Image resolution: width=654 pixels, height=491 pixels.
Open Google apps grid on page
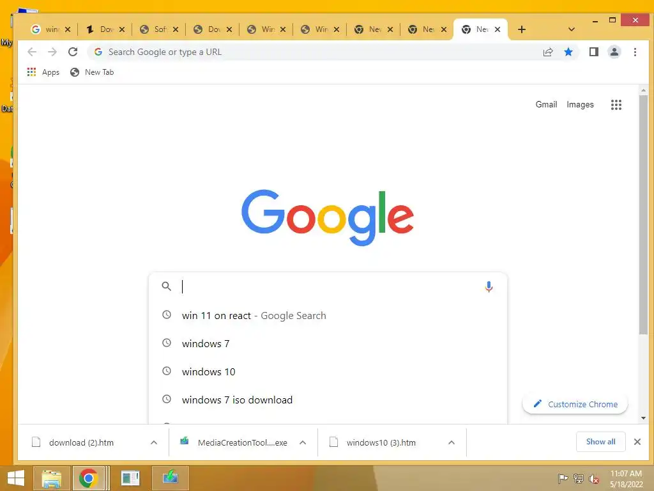tap(616, 104)
